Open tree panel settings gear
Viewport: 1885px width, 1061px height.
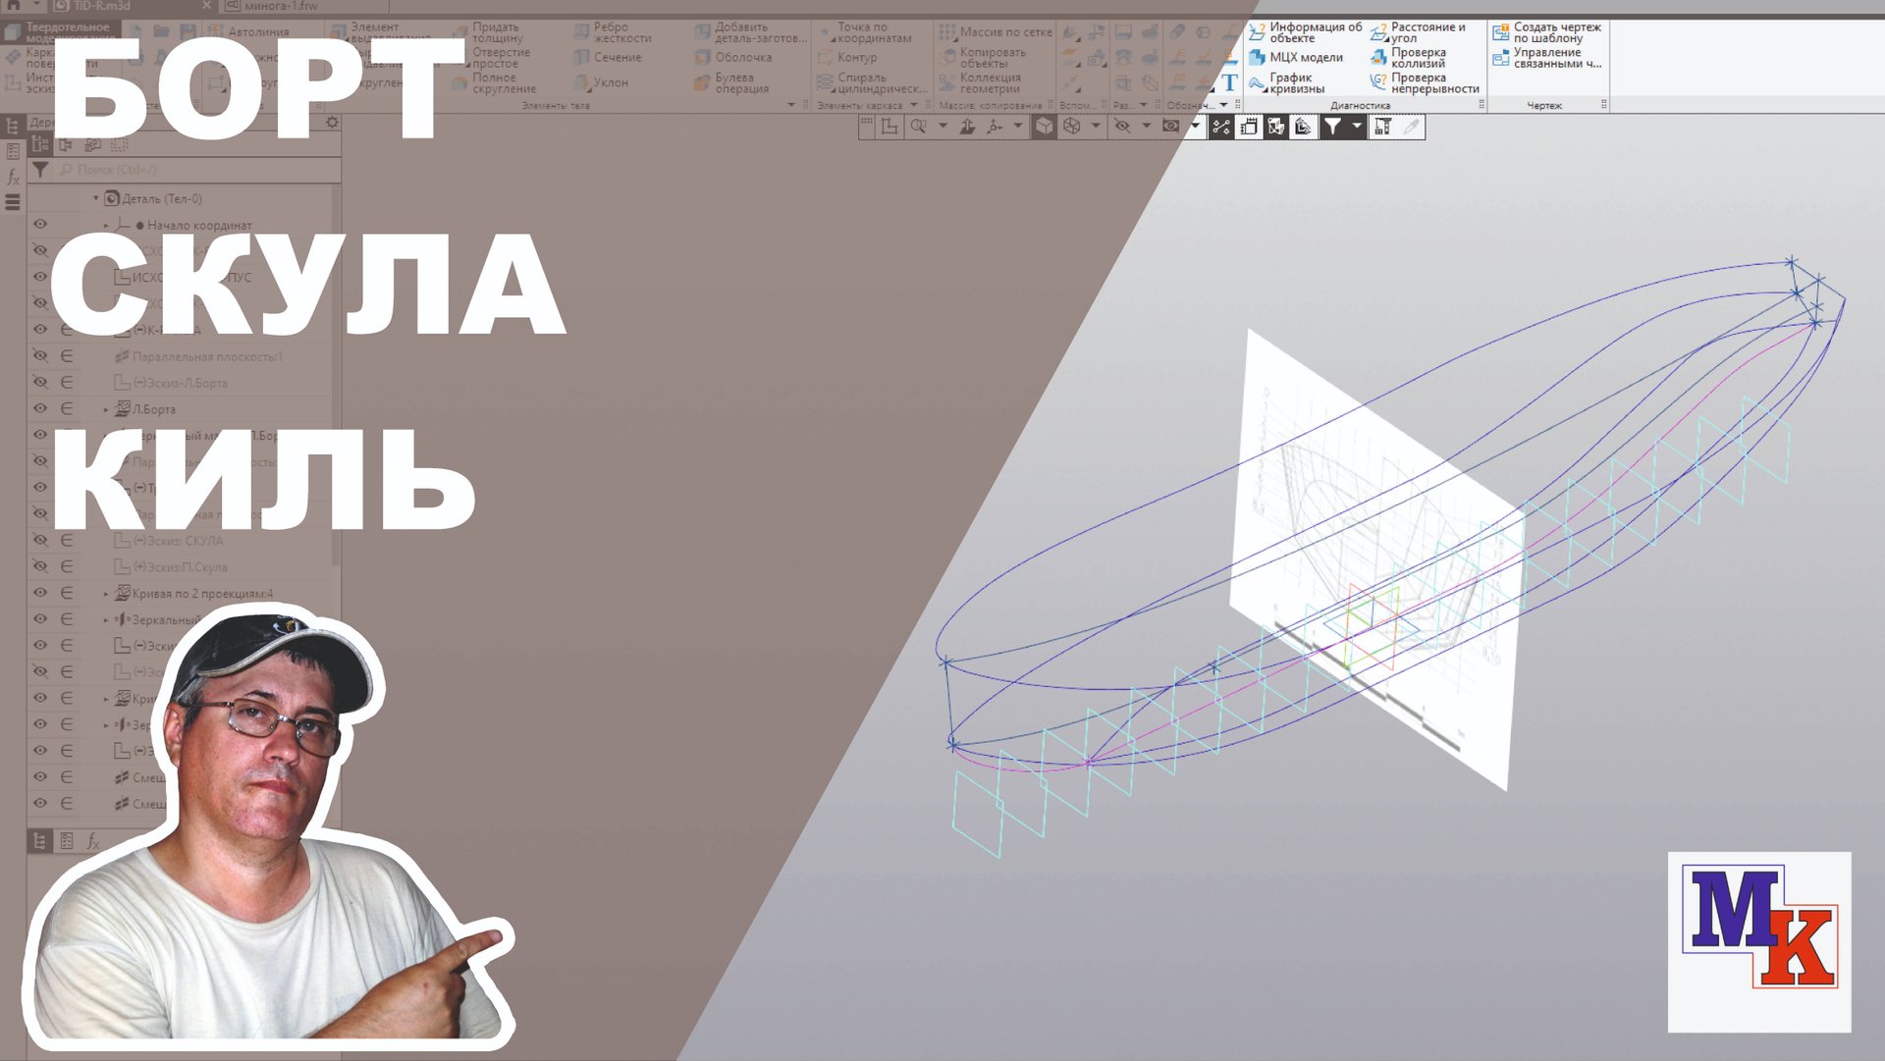(332, 123)
